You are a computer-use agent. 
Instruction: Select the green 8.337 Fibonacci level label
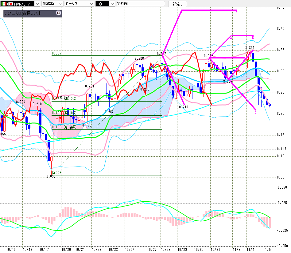[x=56, y=53]
